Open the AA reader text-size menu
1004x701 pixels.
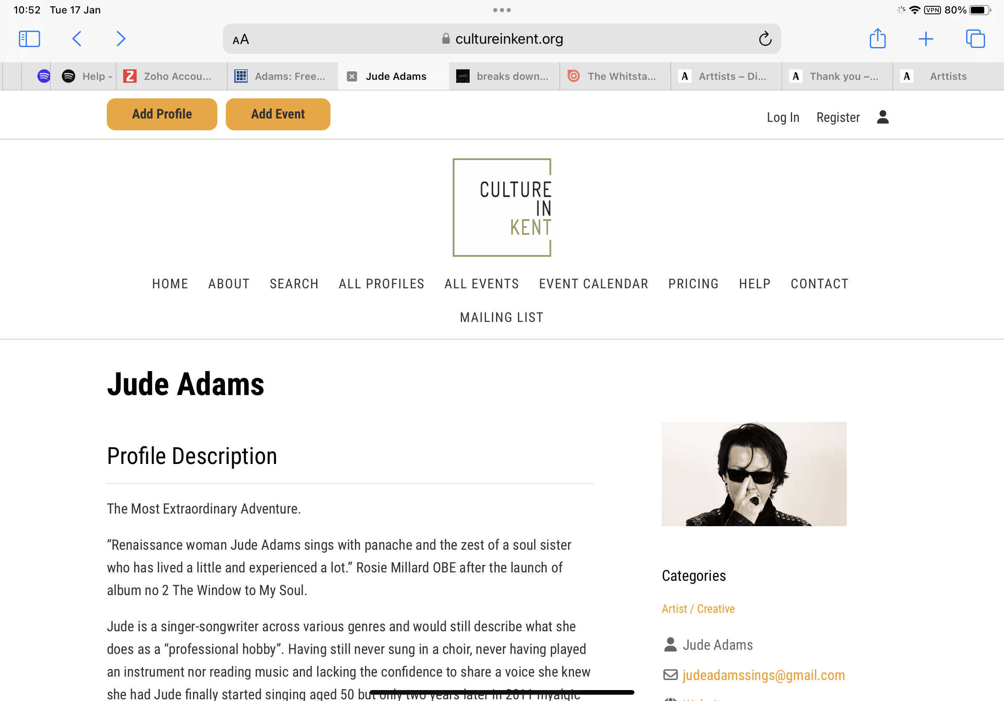tap(241, 40)
